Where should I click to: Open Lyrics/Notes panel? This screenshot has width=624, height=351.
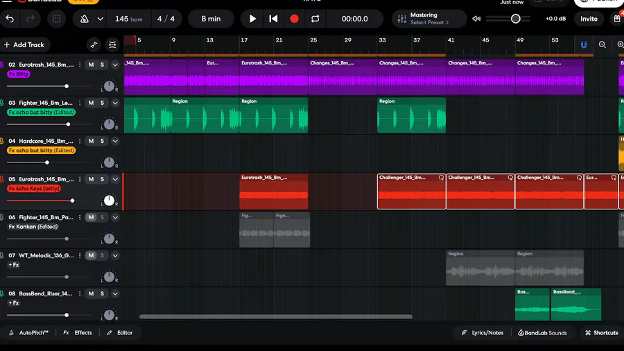(483, 333)
